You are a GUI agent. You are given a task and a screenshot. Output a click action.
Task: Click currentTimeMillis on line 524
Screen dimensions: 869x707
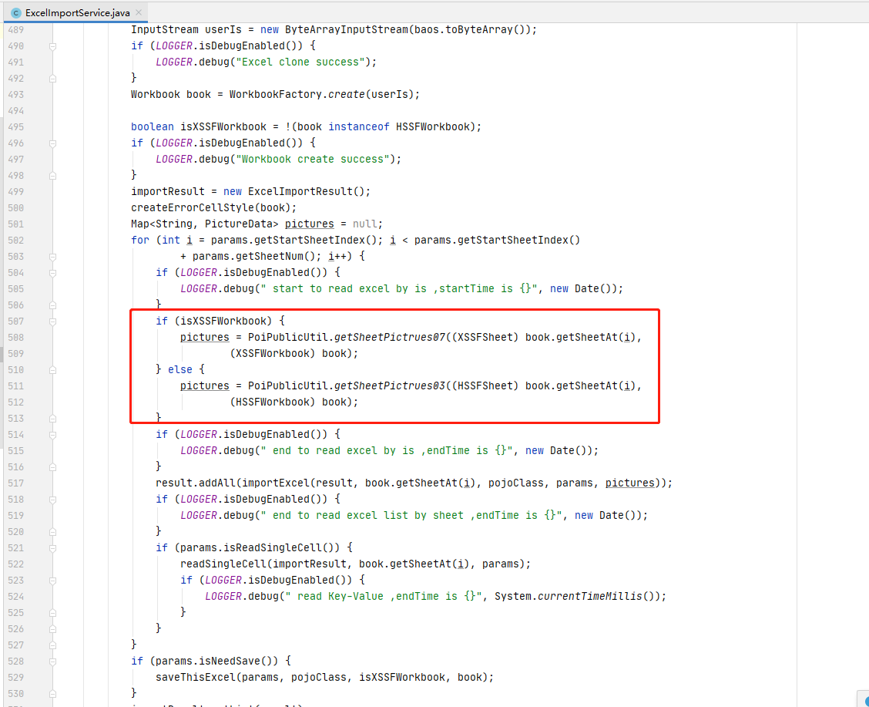pyautogui.click(x=589, y=596)
